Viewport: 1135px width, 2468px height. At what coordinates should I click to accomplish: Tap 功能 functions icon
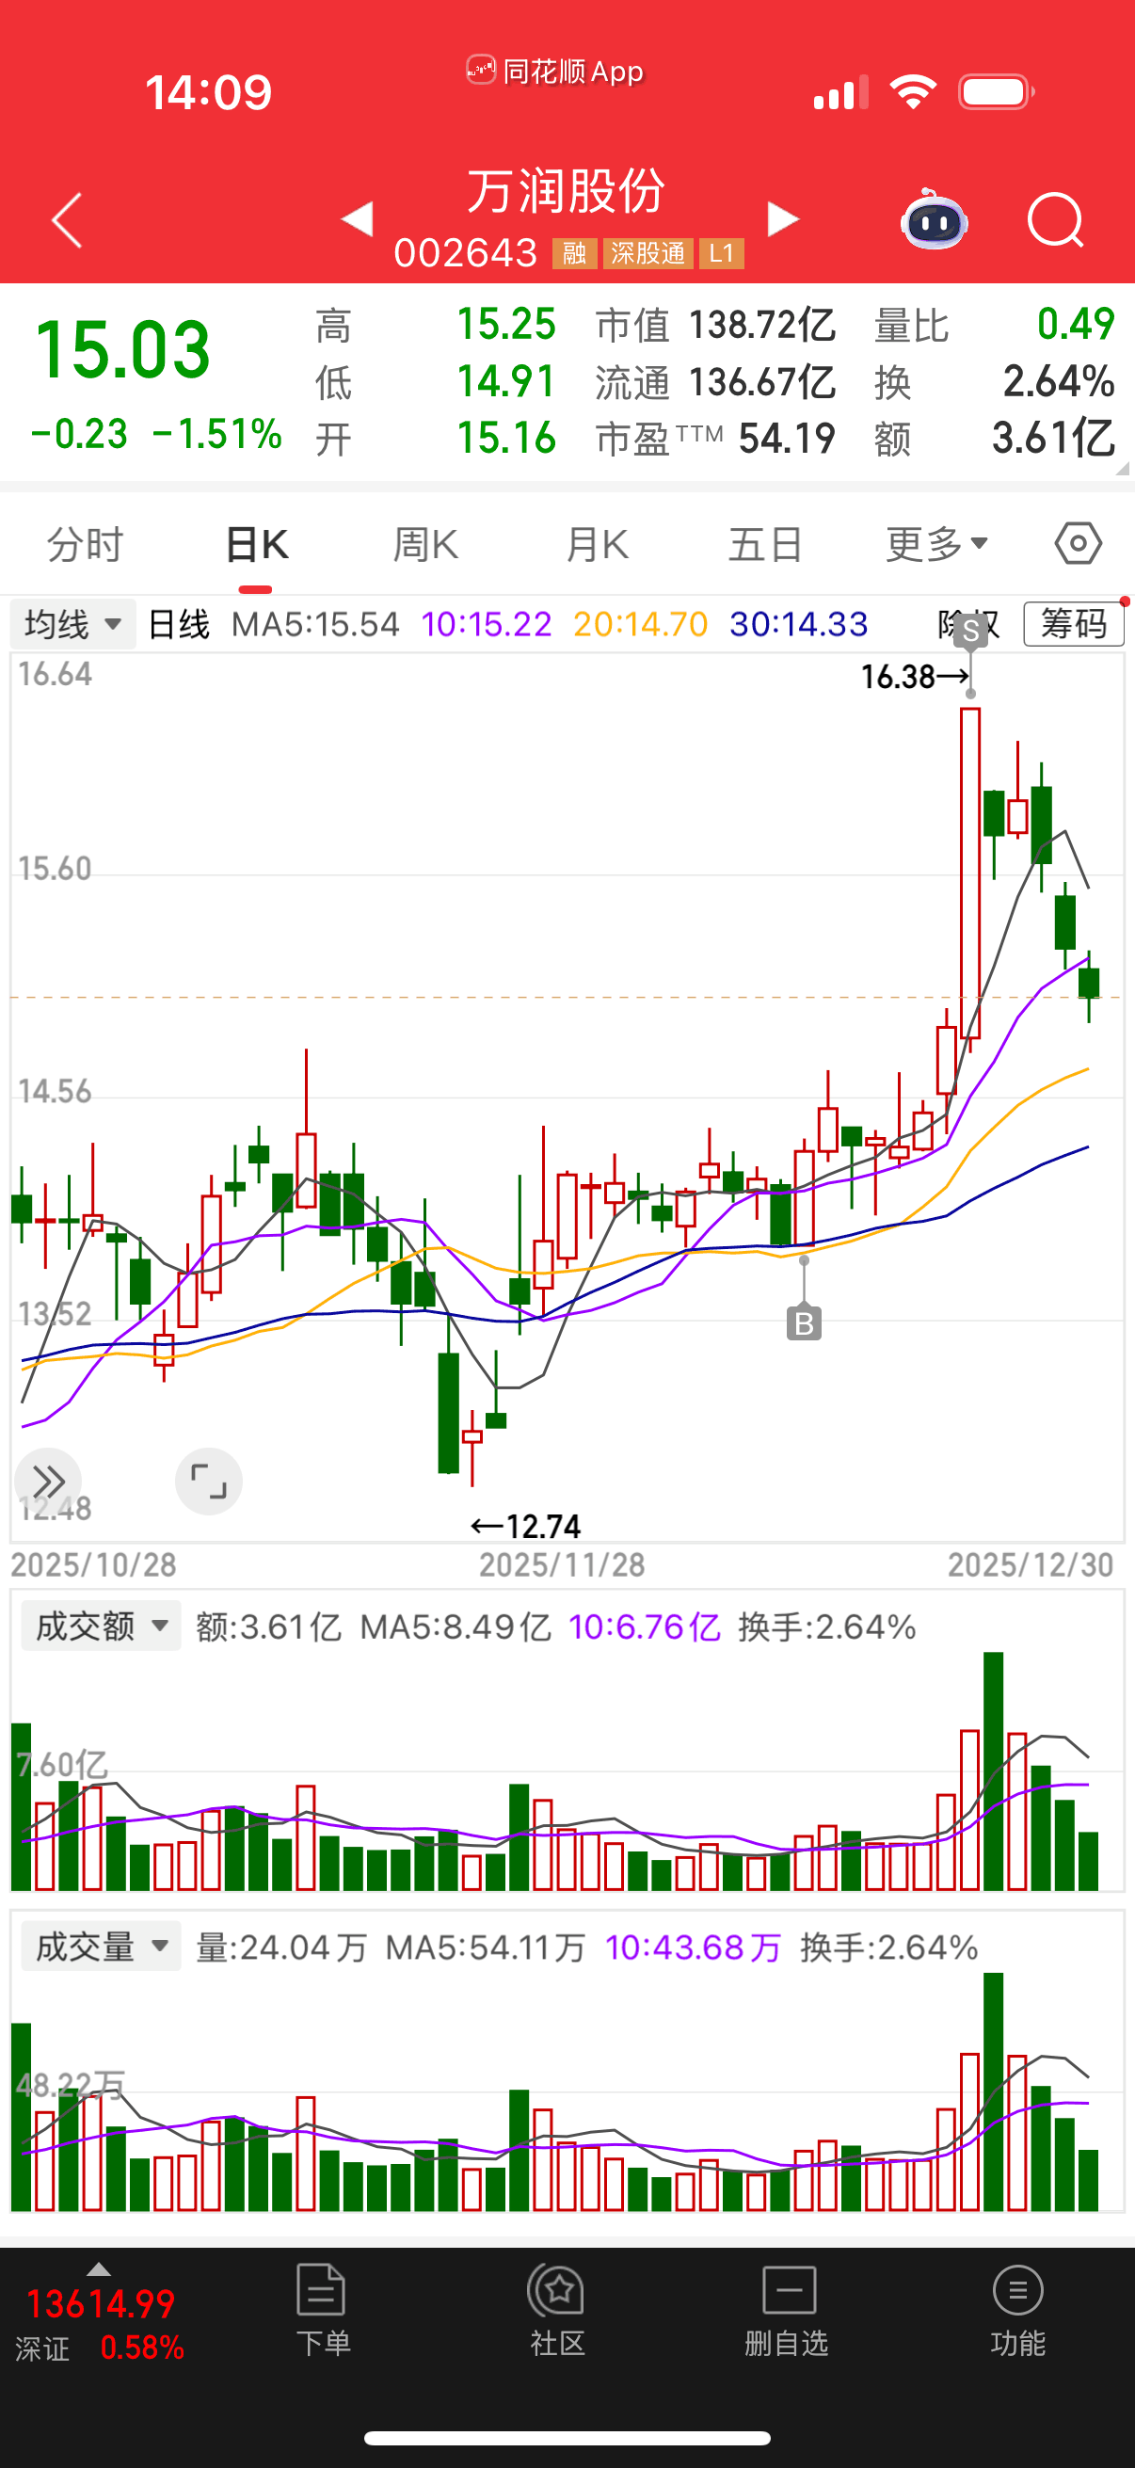[1017, 2311]
